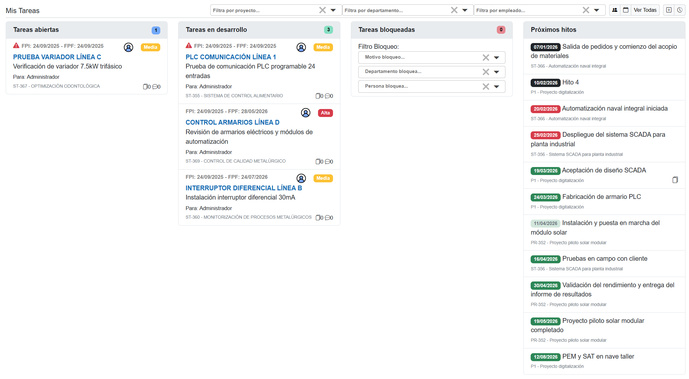Click attachments icon on INTERRUPTOR DIFERENCIAL task

coord(318,218)
